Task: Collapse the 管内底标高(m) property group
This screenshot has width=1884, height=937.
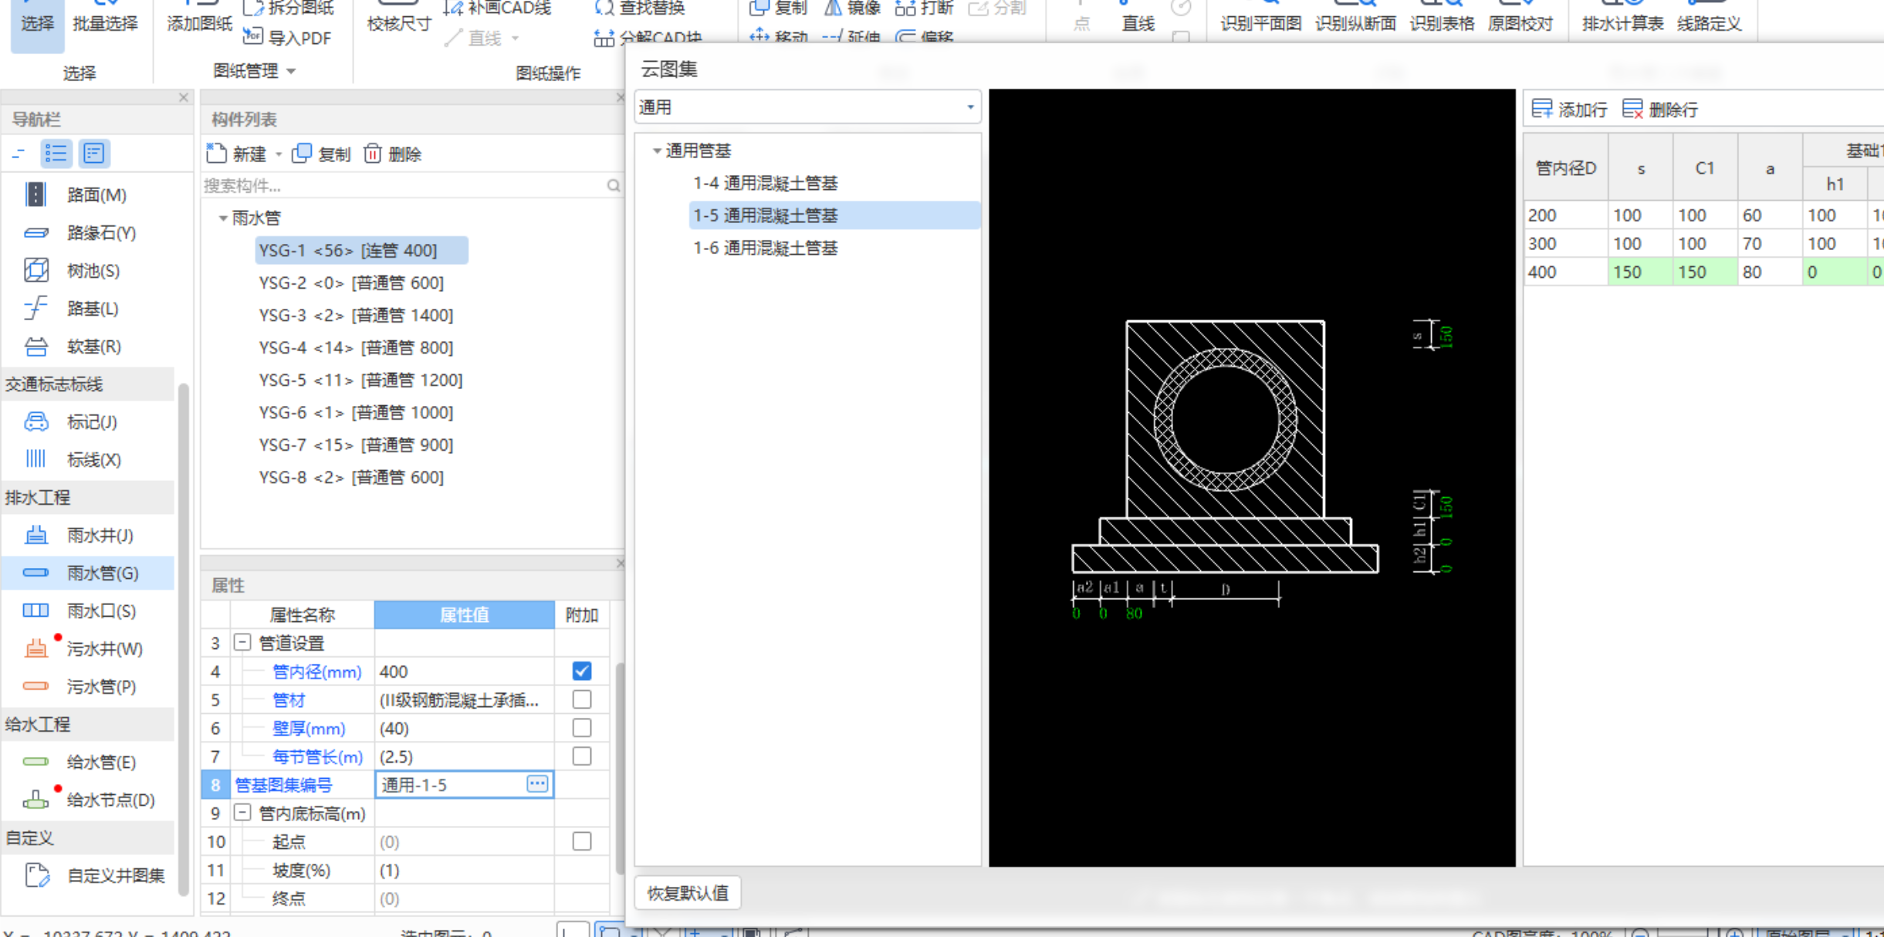Action: point(242,812)
